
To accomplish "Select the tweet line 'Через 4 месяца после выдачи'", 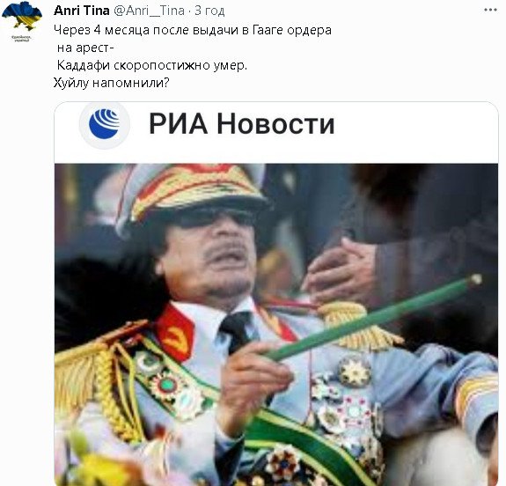I will (x=193, y=30).
